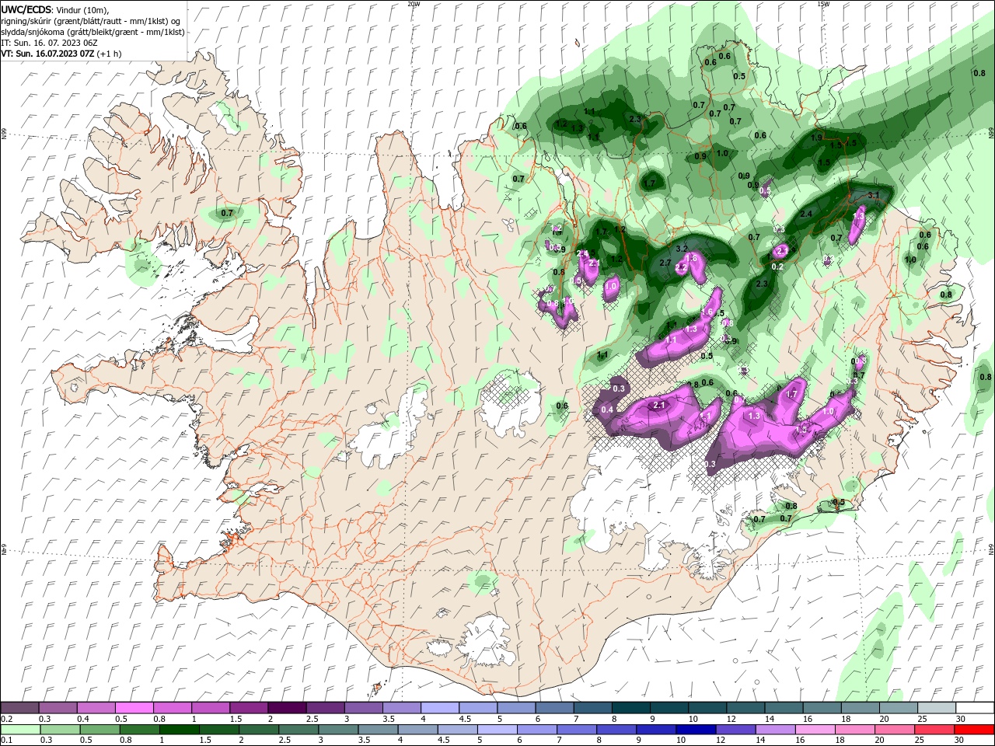The height and width of the screenshot is (746, 995).
Task: Click the 15W longitude label
Action: tap(823, 4)
